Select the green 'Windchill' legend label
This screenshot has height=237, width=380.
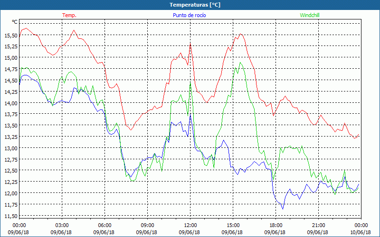pyautogui.click(x=310, y=15)
